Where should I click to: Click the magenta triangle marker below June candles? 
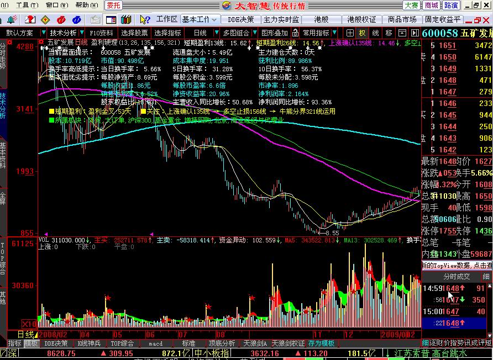coord(151,234)
